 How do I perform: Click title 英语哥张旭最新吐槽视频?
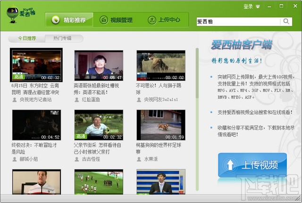tap(96, 89)
